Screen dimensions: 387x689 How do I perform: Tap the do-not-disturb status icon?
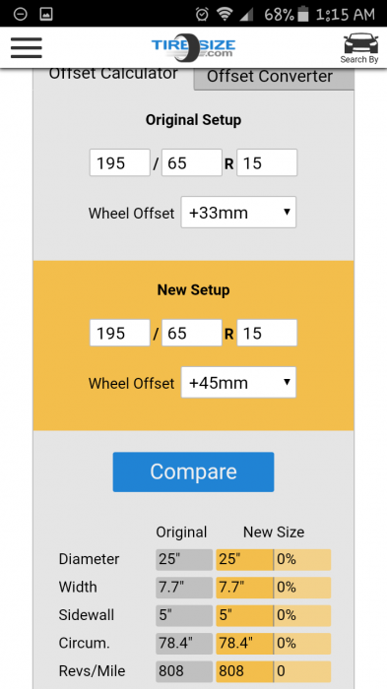point(21,14)
